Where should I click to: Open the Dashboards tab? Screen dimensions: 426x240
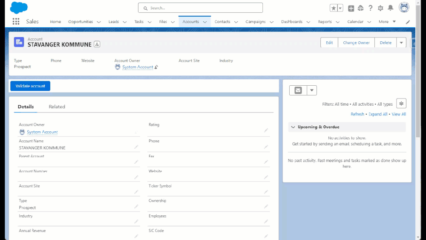tap(292, 21)
